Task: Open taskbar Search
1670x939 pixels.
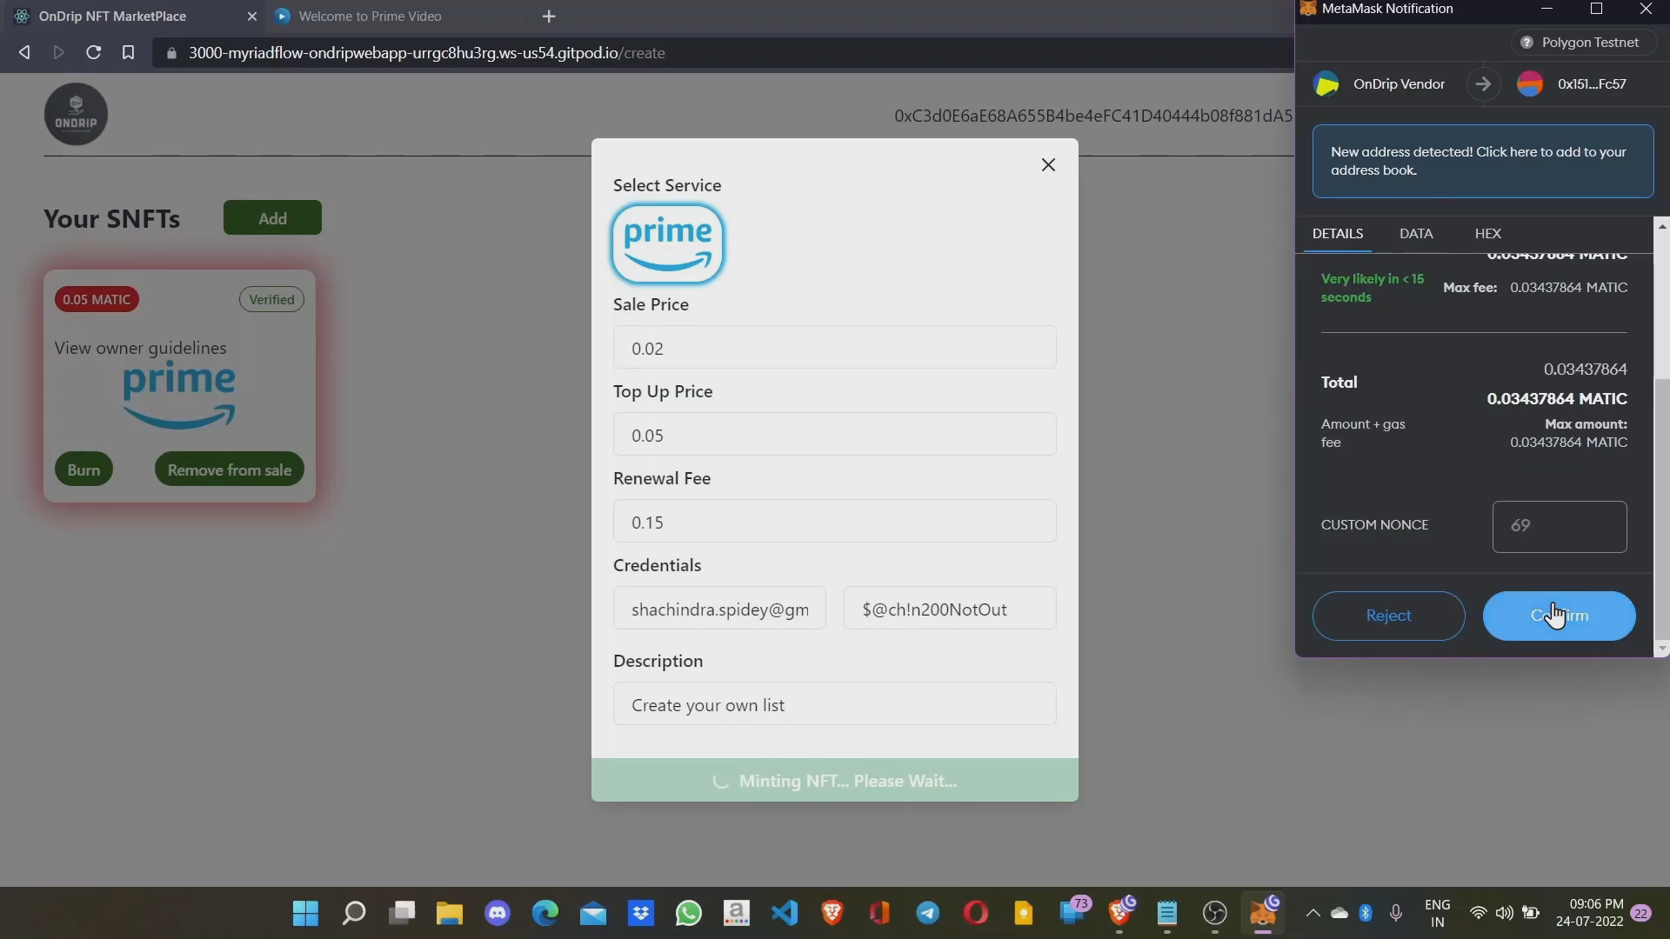Action: point(353,913)
